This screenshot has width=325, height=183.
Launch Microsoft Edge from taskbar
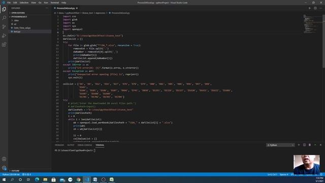(x=37, y=179)
